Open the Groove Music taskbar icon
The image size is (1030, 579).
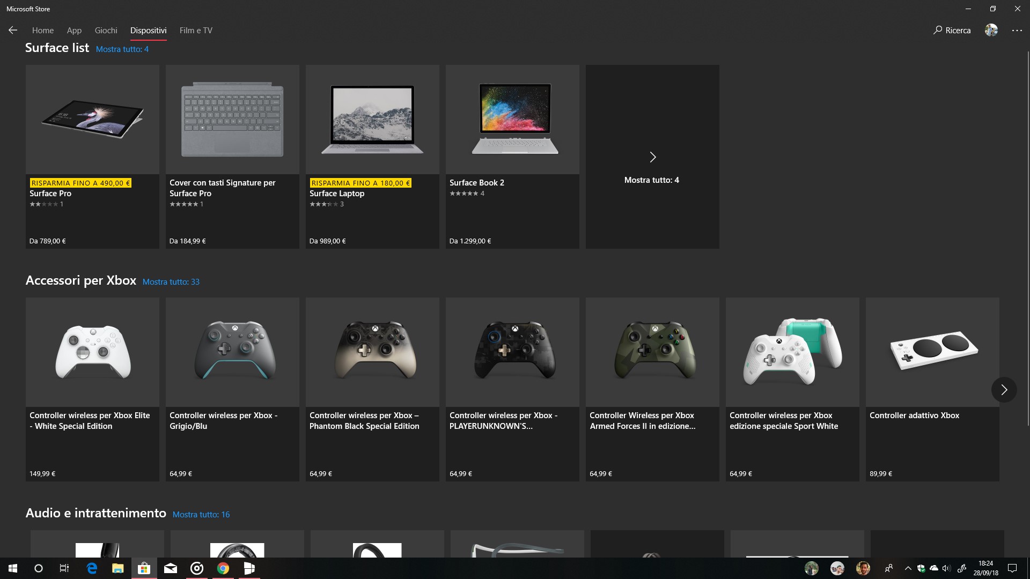click(197, 568)
